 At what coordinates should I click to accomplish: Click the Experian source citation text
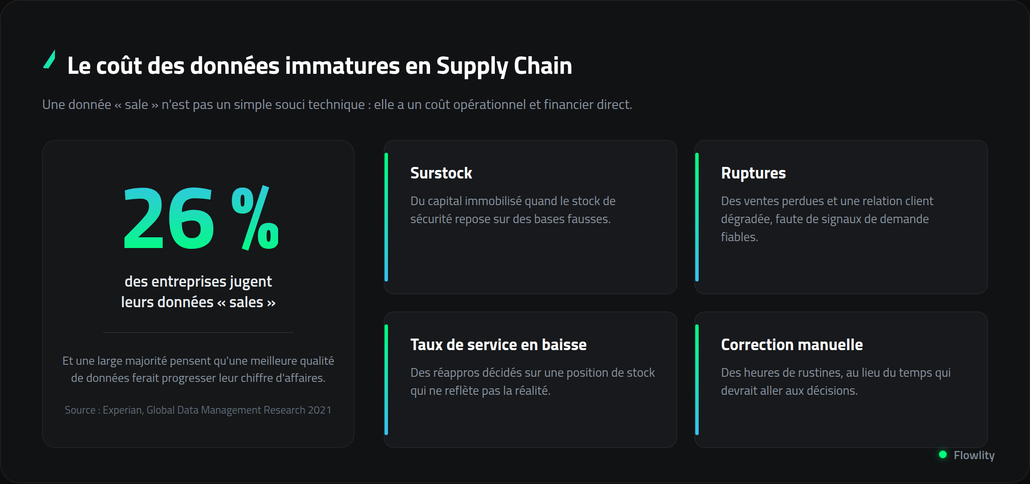[x=198, y=410]
